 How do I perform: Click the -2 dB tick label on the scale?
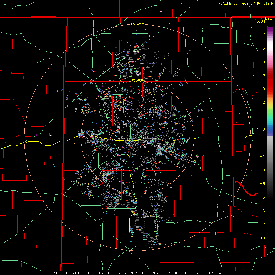click(x=262, y=156)
